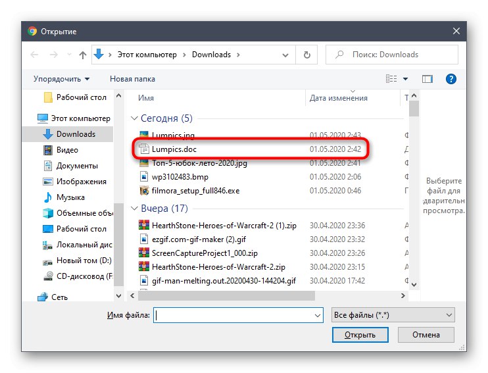Click file list vertical scroll up arrow
Viewport: 488px width, 373px height.
[414, 95]
